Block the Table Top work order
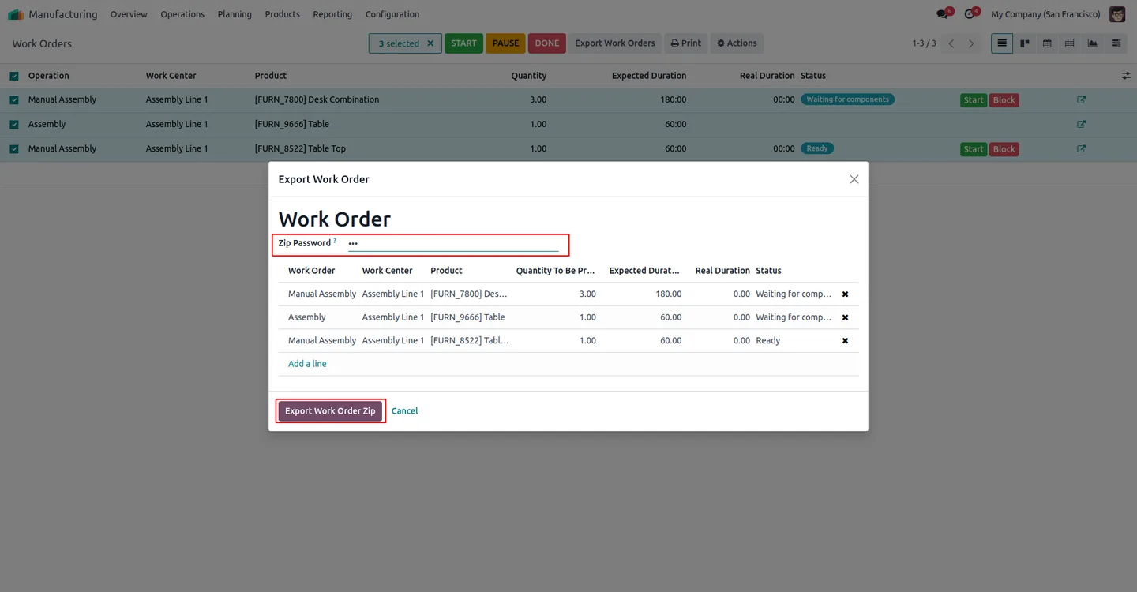 coord(1004,149)
